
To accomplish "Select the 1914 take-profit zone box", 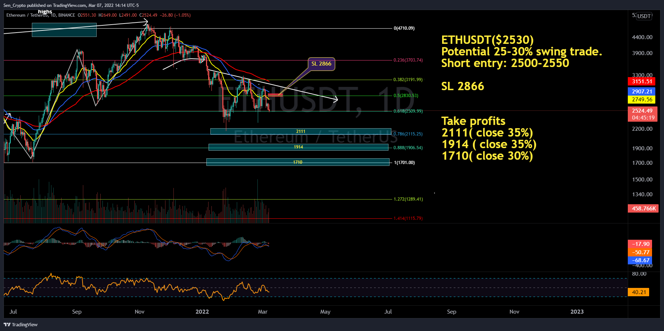I will pos(298,147).
